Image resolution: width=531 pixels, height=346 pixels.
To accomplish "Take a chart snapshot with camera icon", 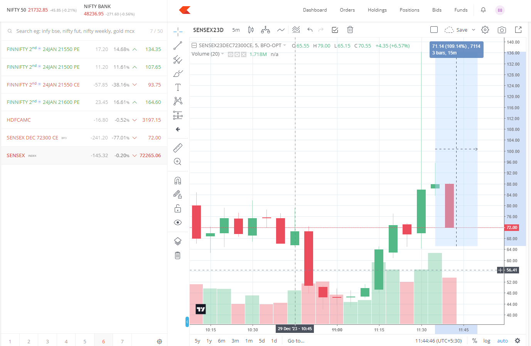I will [x=502, y=30].
